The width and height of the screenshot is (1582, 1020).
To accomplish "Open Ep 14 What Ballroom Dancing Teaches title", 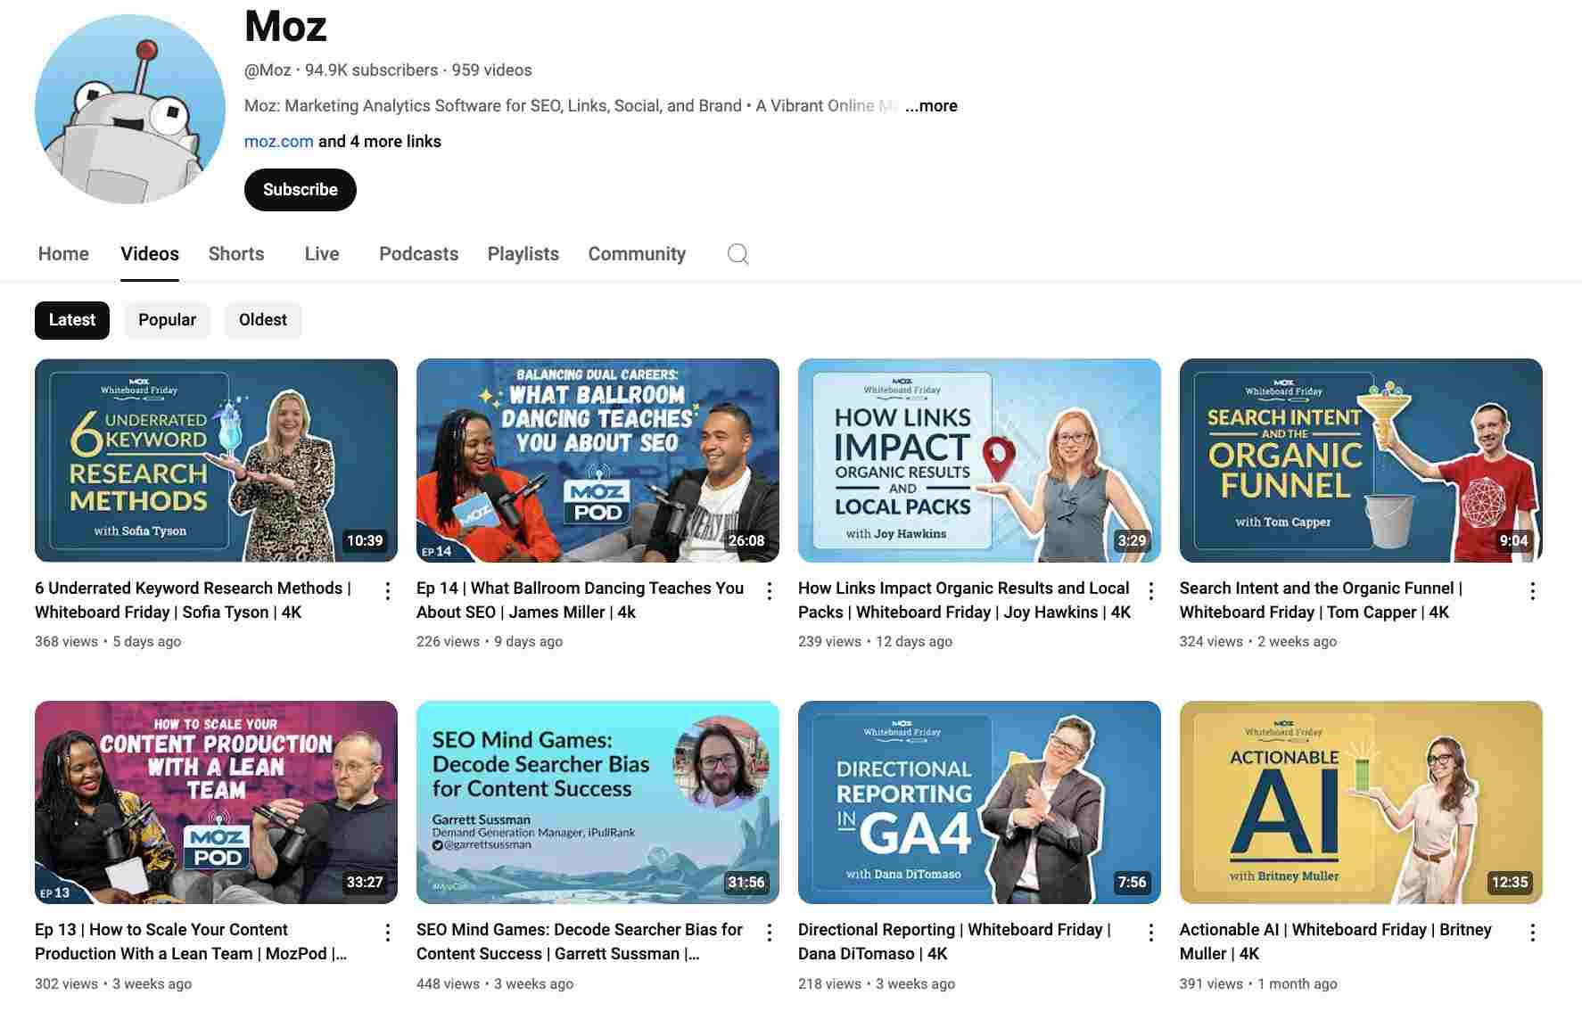I will (x=580, y=600).
